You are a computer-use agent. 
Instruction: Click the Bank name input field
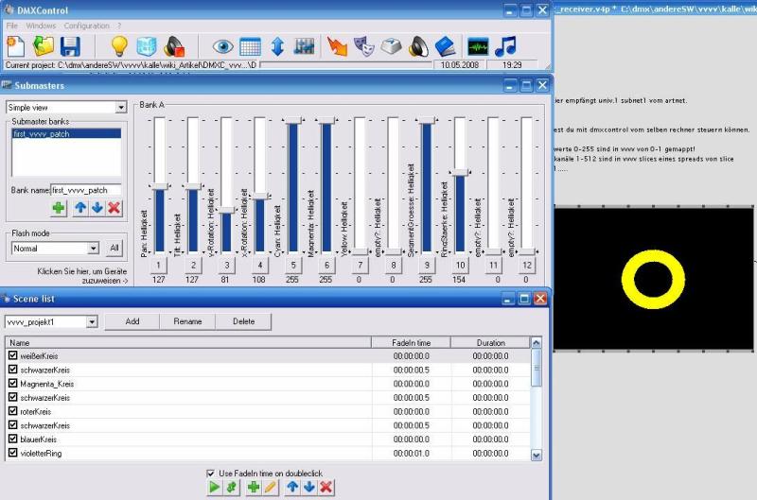click(x=85, y=190)
